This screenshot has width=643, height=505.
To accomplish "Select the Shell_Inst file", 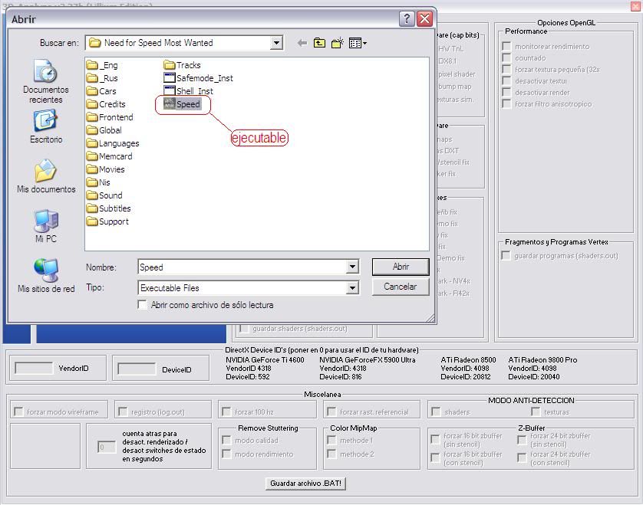I will [x=188, y=91].
